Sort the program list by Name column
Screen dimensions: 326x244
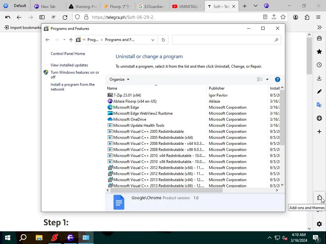(x=156, y=88)
